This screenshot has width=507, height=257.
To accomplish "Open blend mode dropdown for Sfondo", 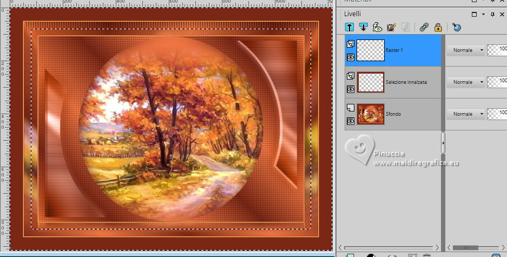I will click(x=466, y=114).
